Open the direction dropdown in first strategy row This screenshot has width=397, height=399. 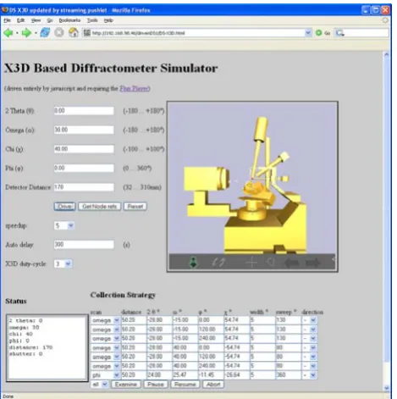pyautogui.click(x=310, y=320)
